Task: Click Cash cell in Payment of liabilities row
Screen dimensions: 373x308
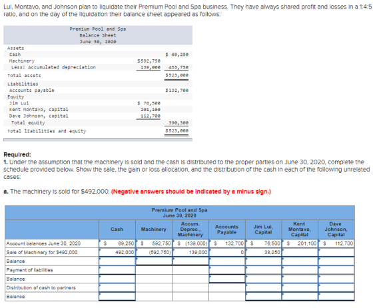Action: click(117, 270)
